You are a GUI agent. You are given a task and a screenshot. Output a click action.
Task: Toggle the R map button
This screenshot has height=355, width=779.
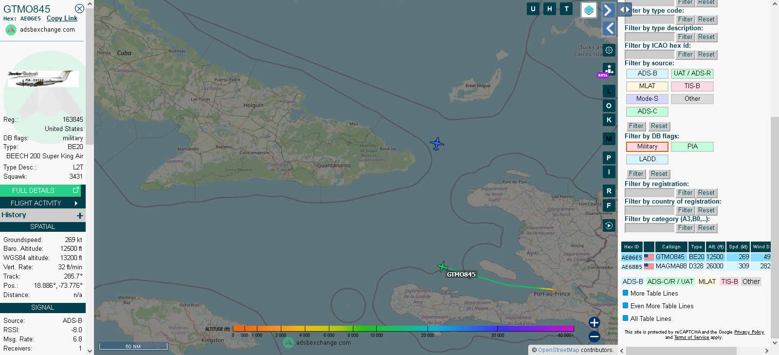(x=609, y=191)
